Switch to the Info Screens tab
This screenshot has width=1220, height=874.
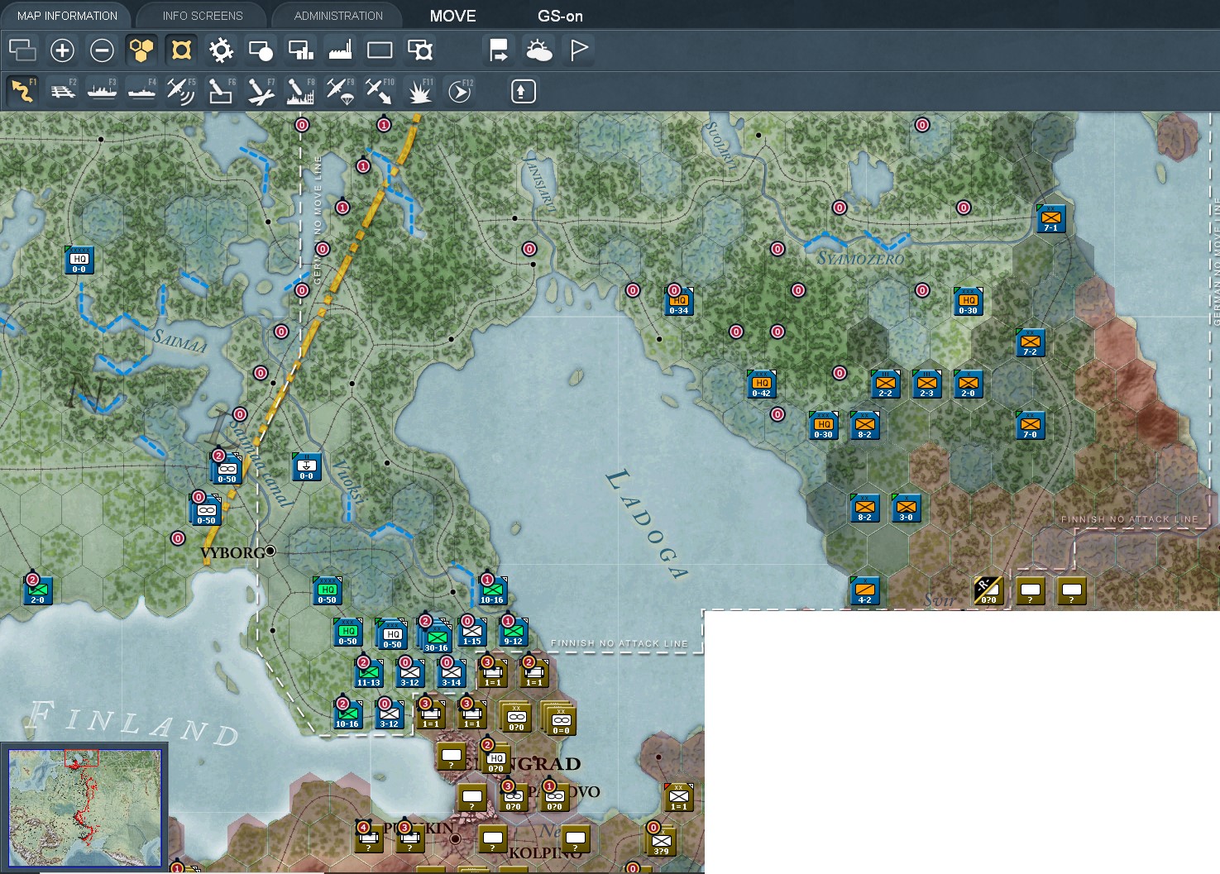coord(203,16)
